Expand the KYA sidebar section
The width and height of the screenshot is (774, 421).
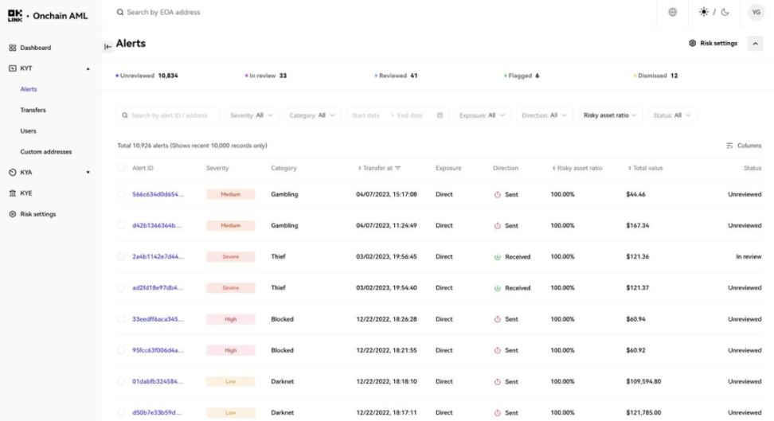coord(88,173)
